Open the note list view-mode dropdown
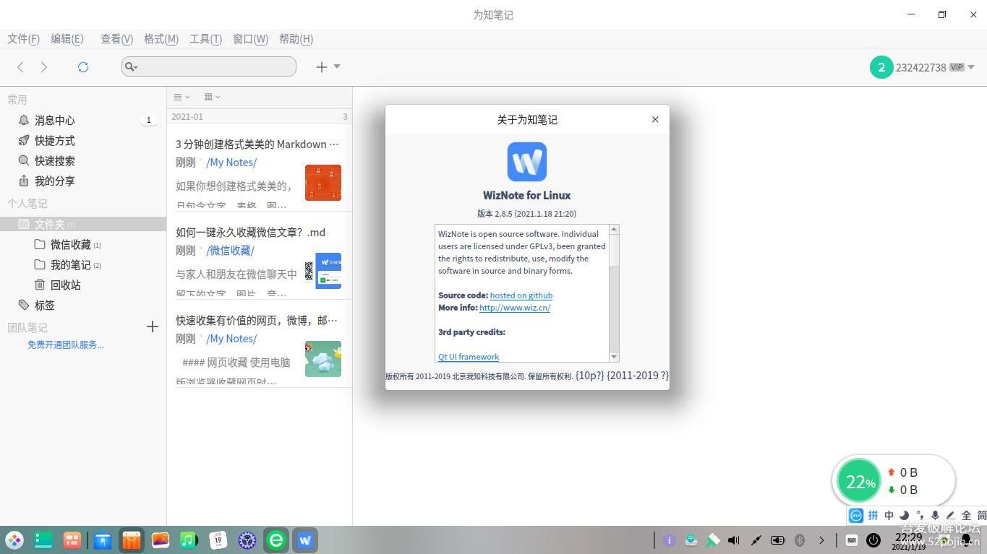 (x=181, y=97)
